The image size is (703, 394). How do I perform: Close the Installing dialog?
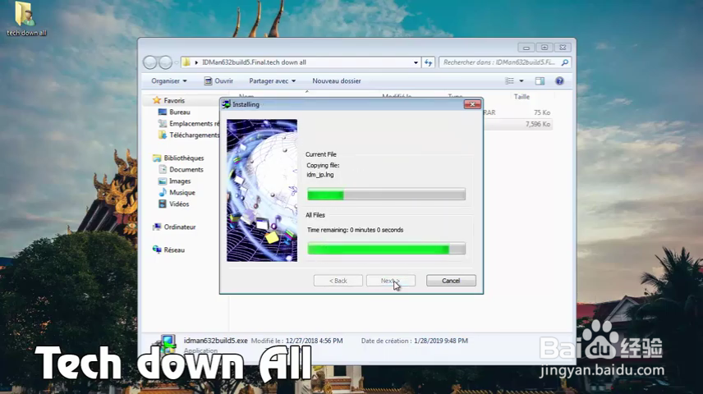point(472,104)
